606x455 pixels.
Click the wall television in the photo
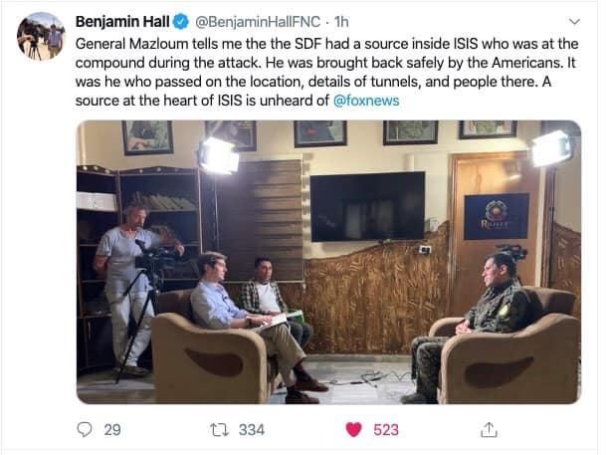(x=367, y=205)
